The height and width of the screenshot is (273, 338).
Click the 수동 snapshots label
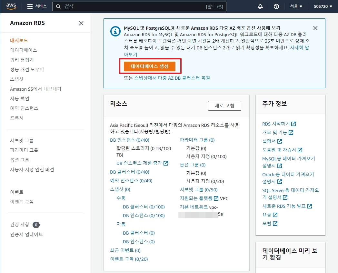121,198
